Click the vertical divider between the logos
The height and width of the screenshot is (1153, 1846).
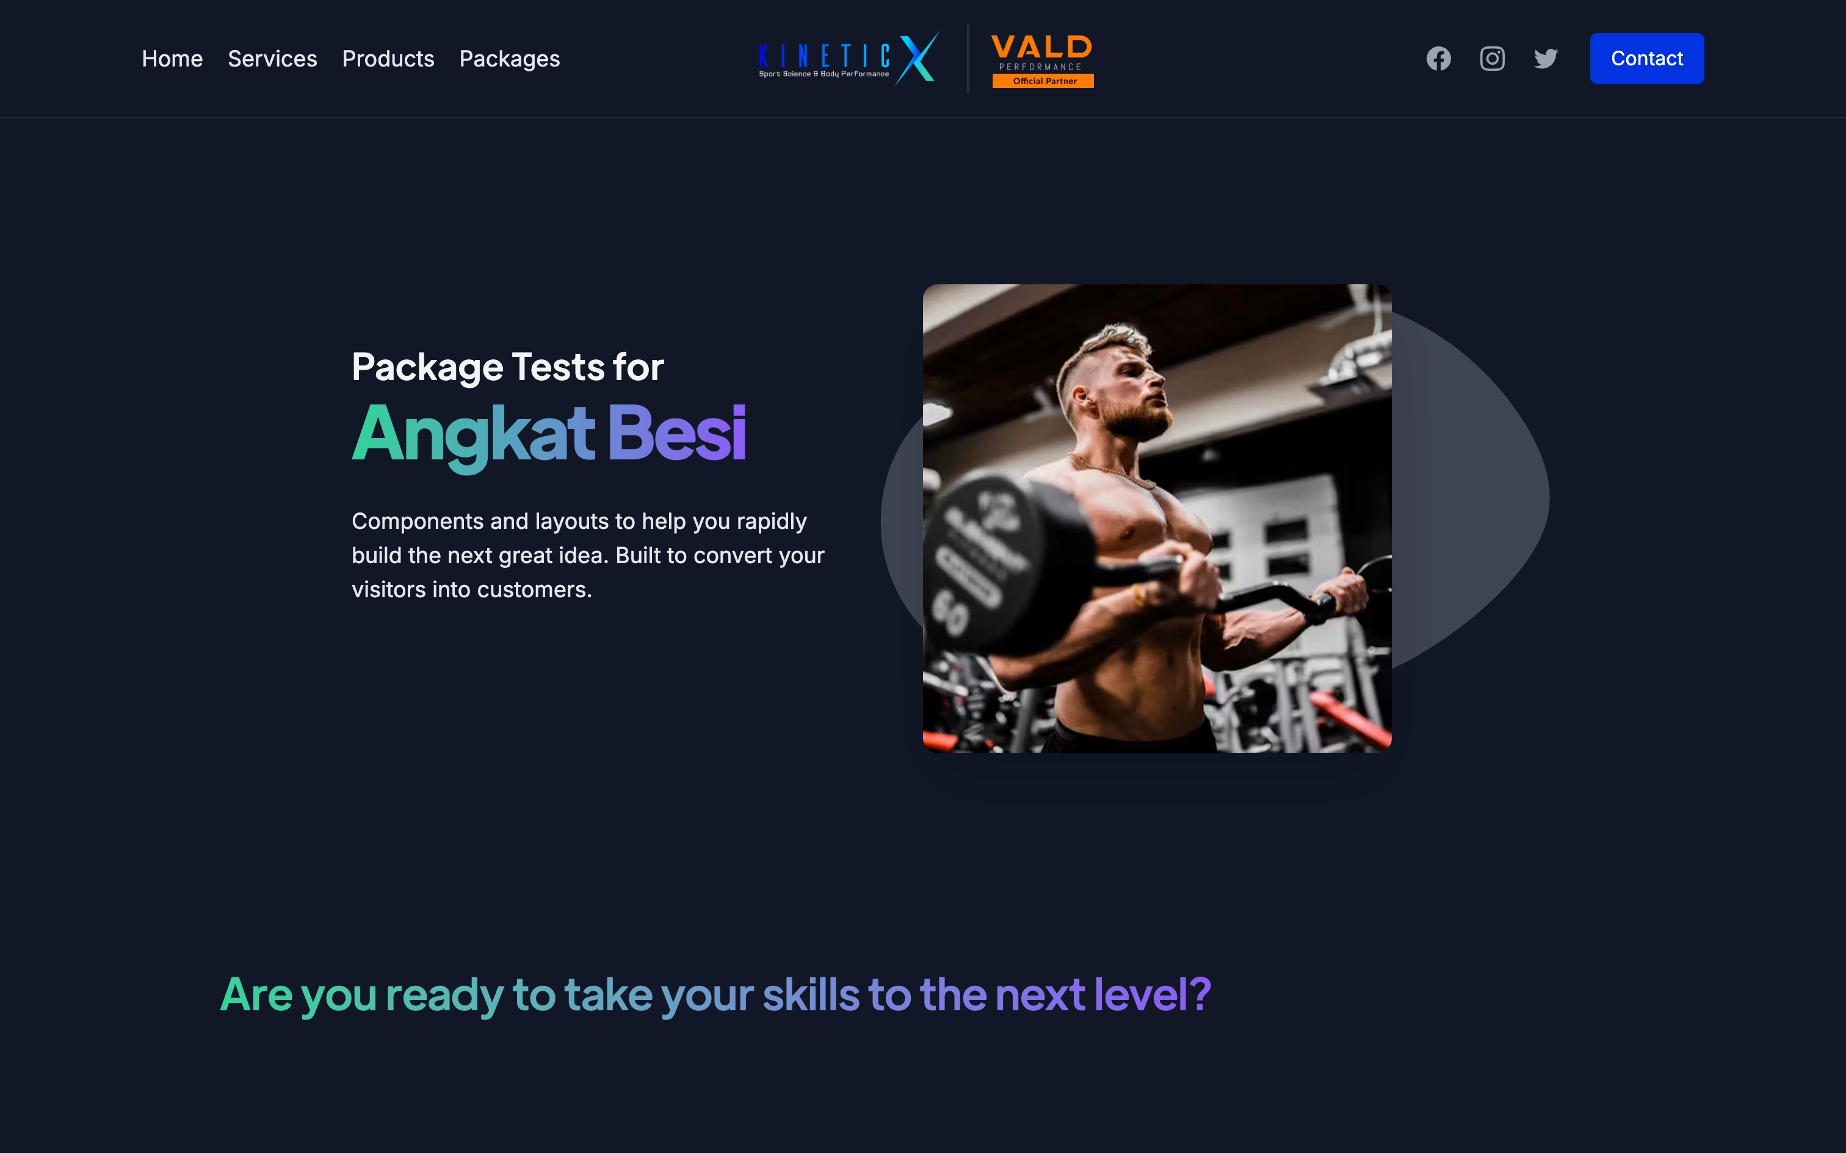coord(968,59)
